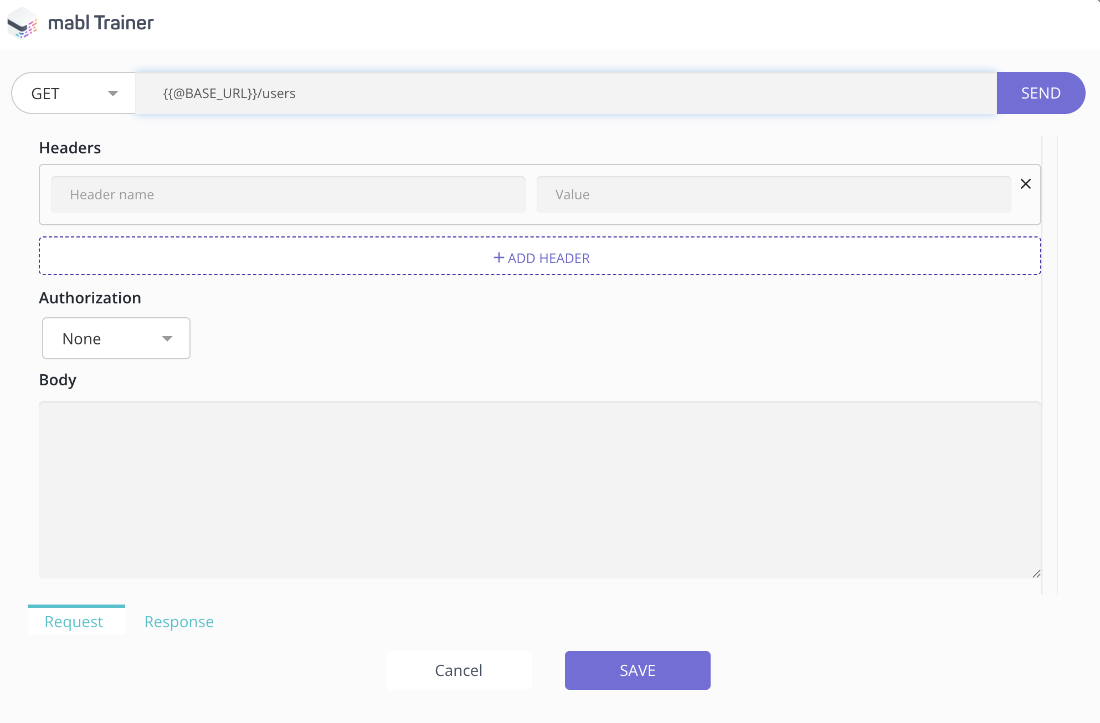Viewport: 1100px width, 723px height.
Task: Expand the HTTP method selector
Action: 72,93
